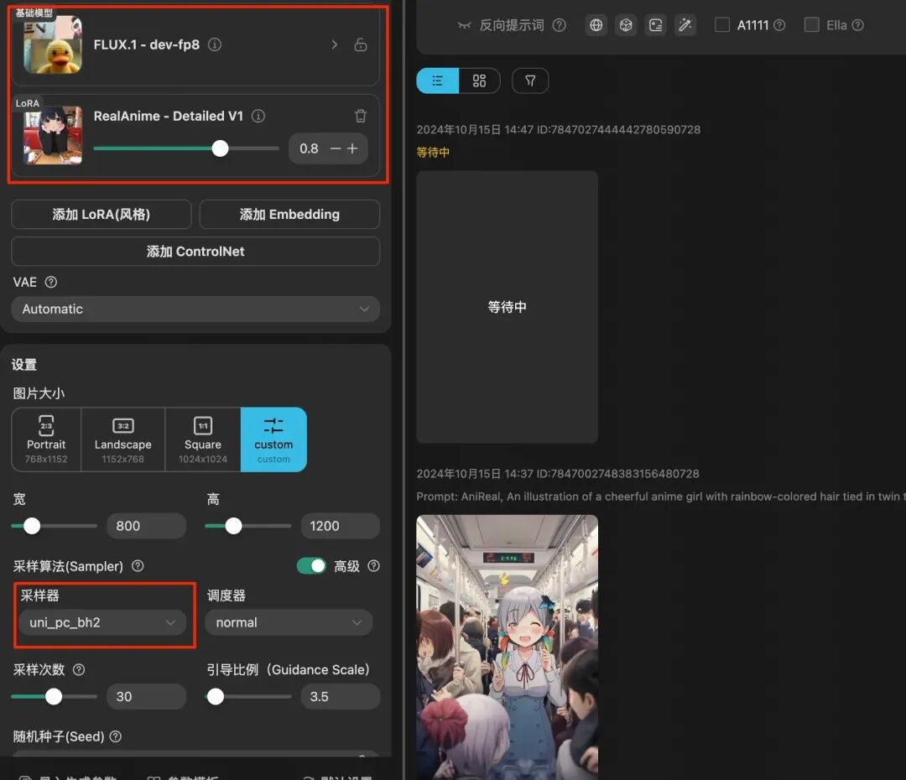Enable the Ella checkbox
The width and height of the screenshot is (906, 780).
(812, 25)
